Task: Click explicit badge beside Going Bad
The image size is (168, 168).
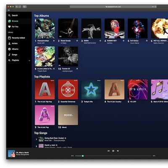Action: pos(66,138)
